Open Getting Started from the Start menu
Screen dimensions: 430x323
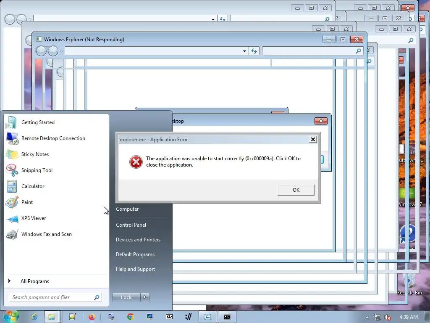click(56, 122)
